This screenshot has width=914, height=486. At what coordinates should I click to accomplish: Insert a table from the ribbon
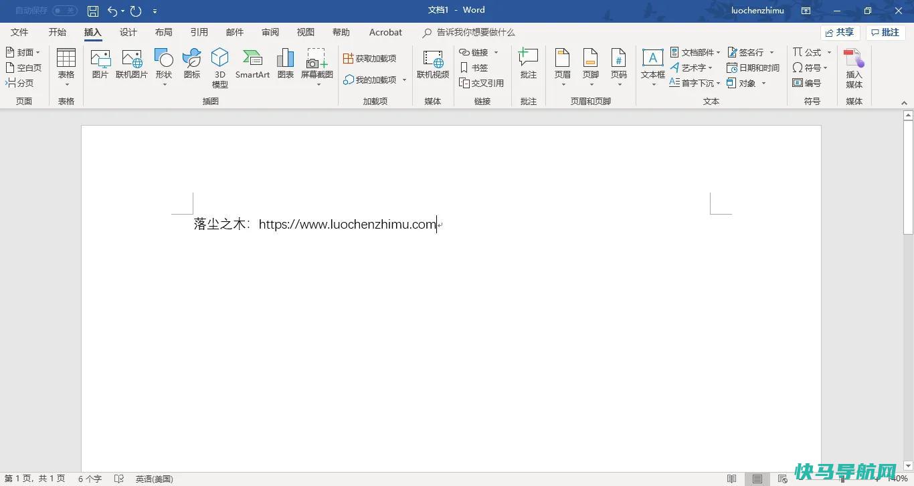point(66,68)
